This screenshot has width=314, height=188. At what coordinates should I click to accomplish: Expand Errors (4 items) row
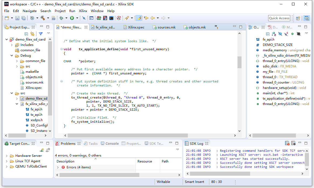[x=58, y=167]
